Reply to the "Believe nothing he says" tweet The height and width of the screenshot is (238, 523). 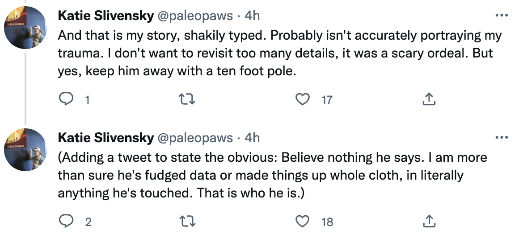66,221
